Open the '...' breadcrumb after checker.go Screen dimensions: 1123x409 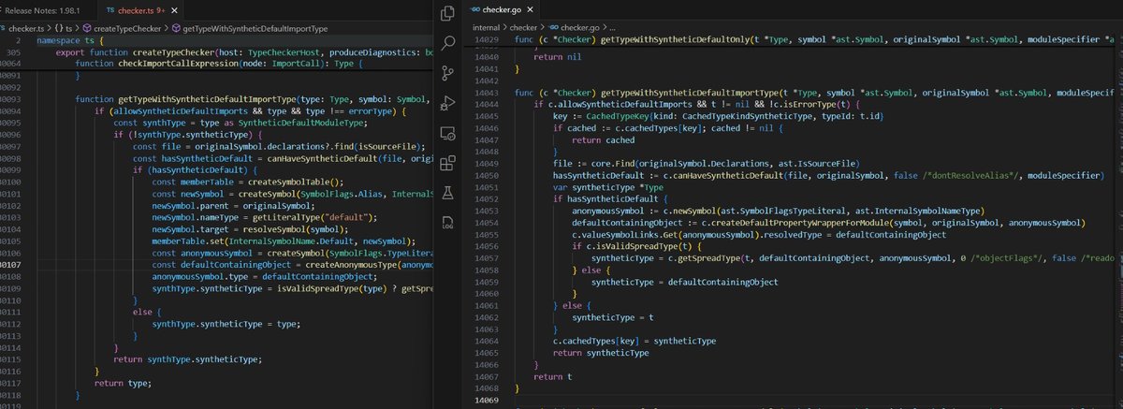pos(613,29)
